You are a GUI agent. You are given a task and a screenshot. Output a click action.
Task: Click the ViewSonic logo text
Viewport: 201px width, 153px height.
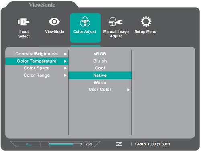(x=42, y=5)
